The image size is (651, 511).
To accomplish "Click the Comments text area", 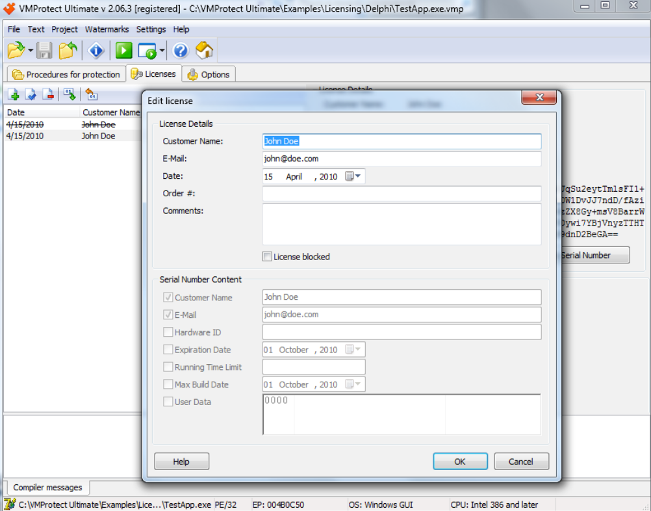I will pyautogui.click(x=402, y=224).
